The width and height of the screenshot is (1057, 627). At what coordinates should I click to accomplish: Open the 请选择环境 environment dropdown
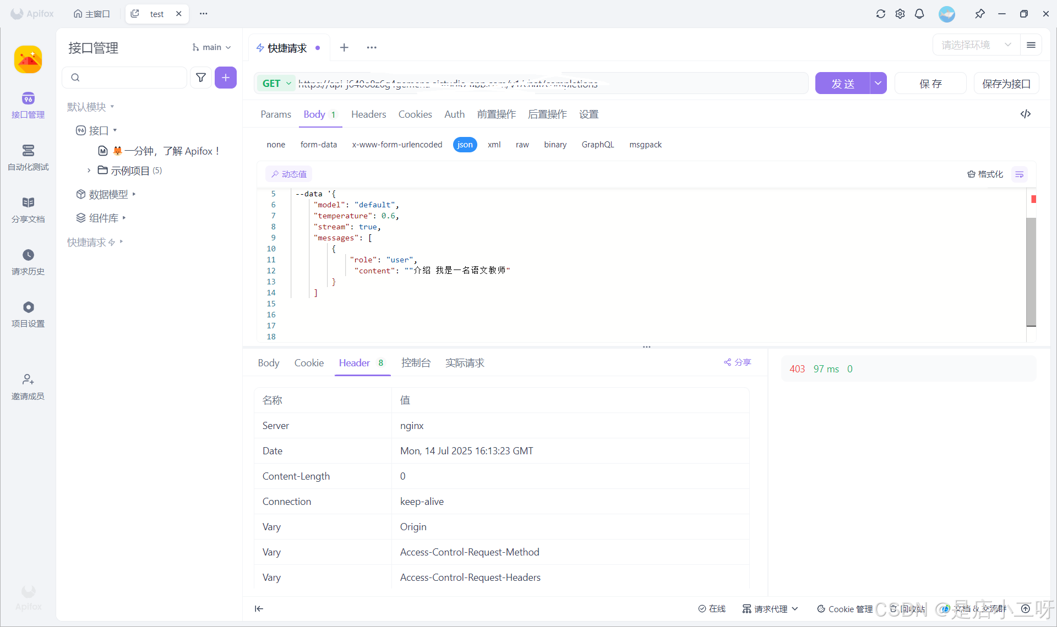click(x=976, y=45)
